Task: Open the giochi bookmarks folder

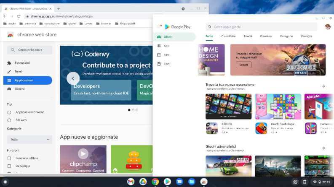Action: (69, 23)
